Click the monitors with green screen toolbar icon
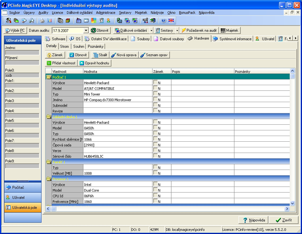The width and height of the screenshot is (302, 234). click(135, 20)
